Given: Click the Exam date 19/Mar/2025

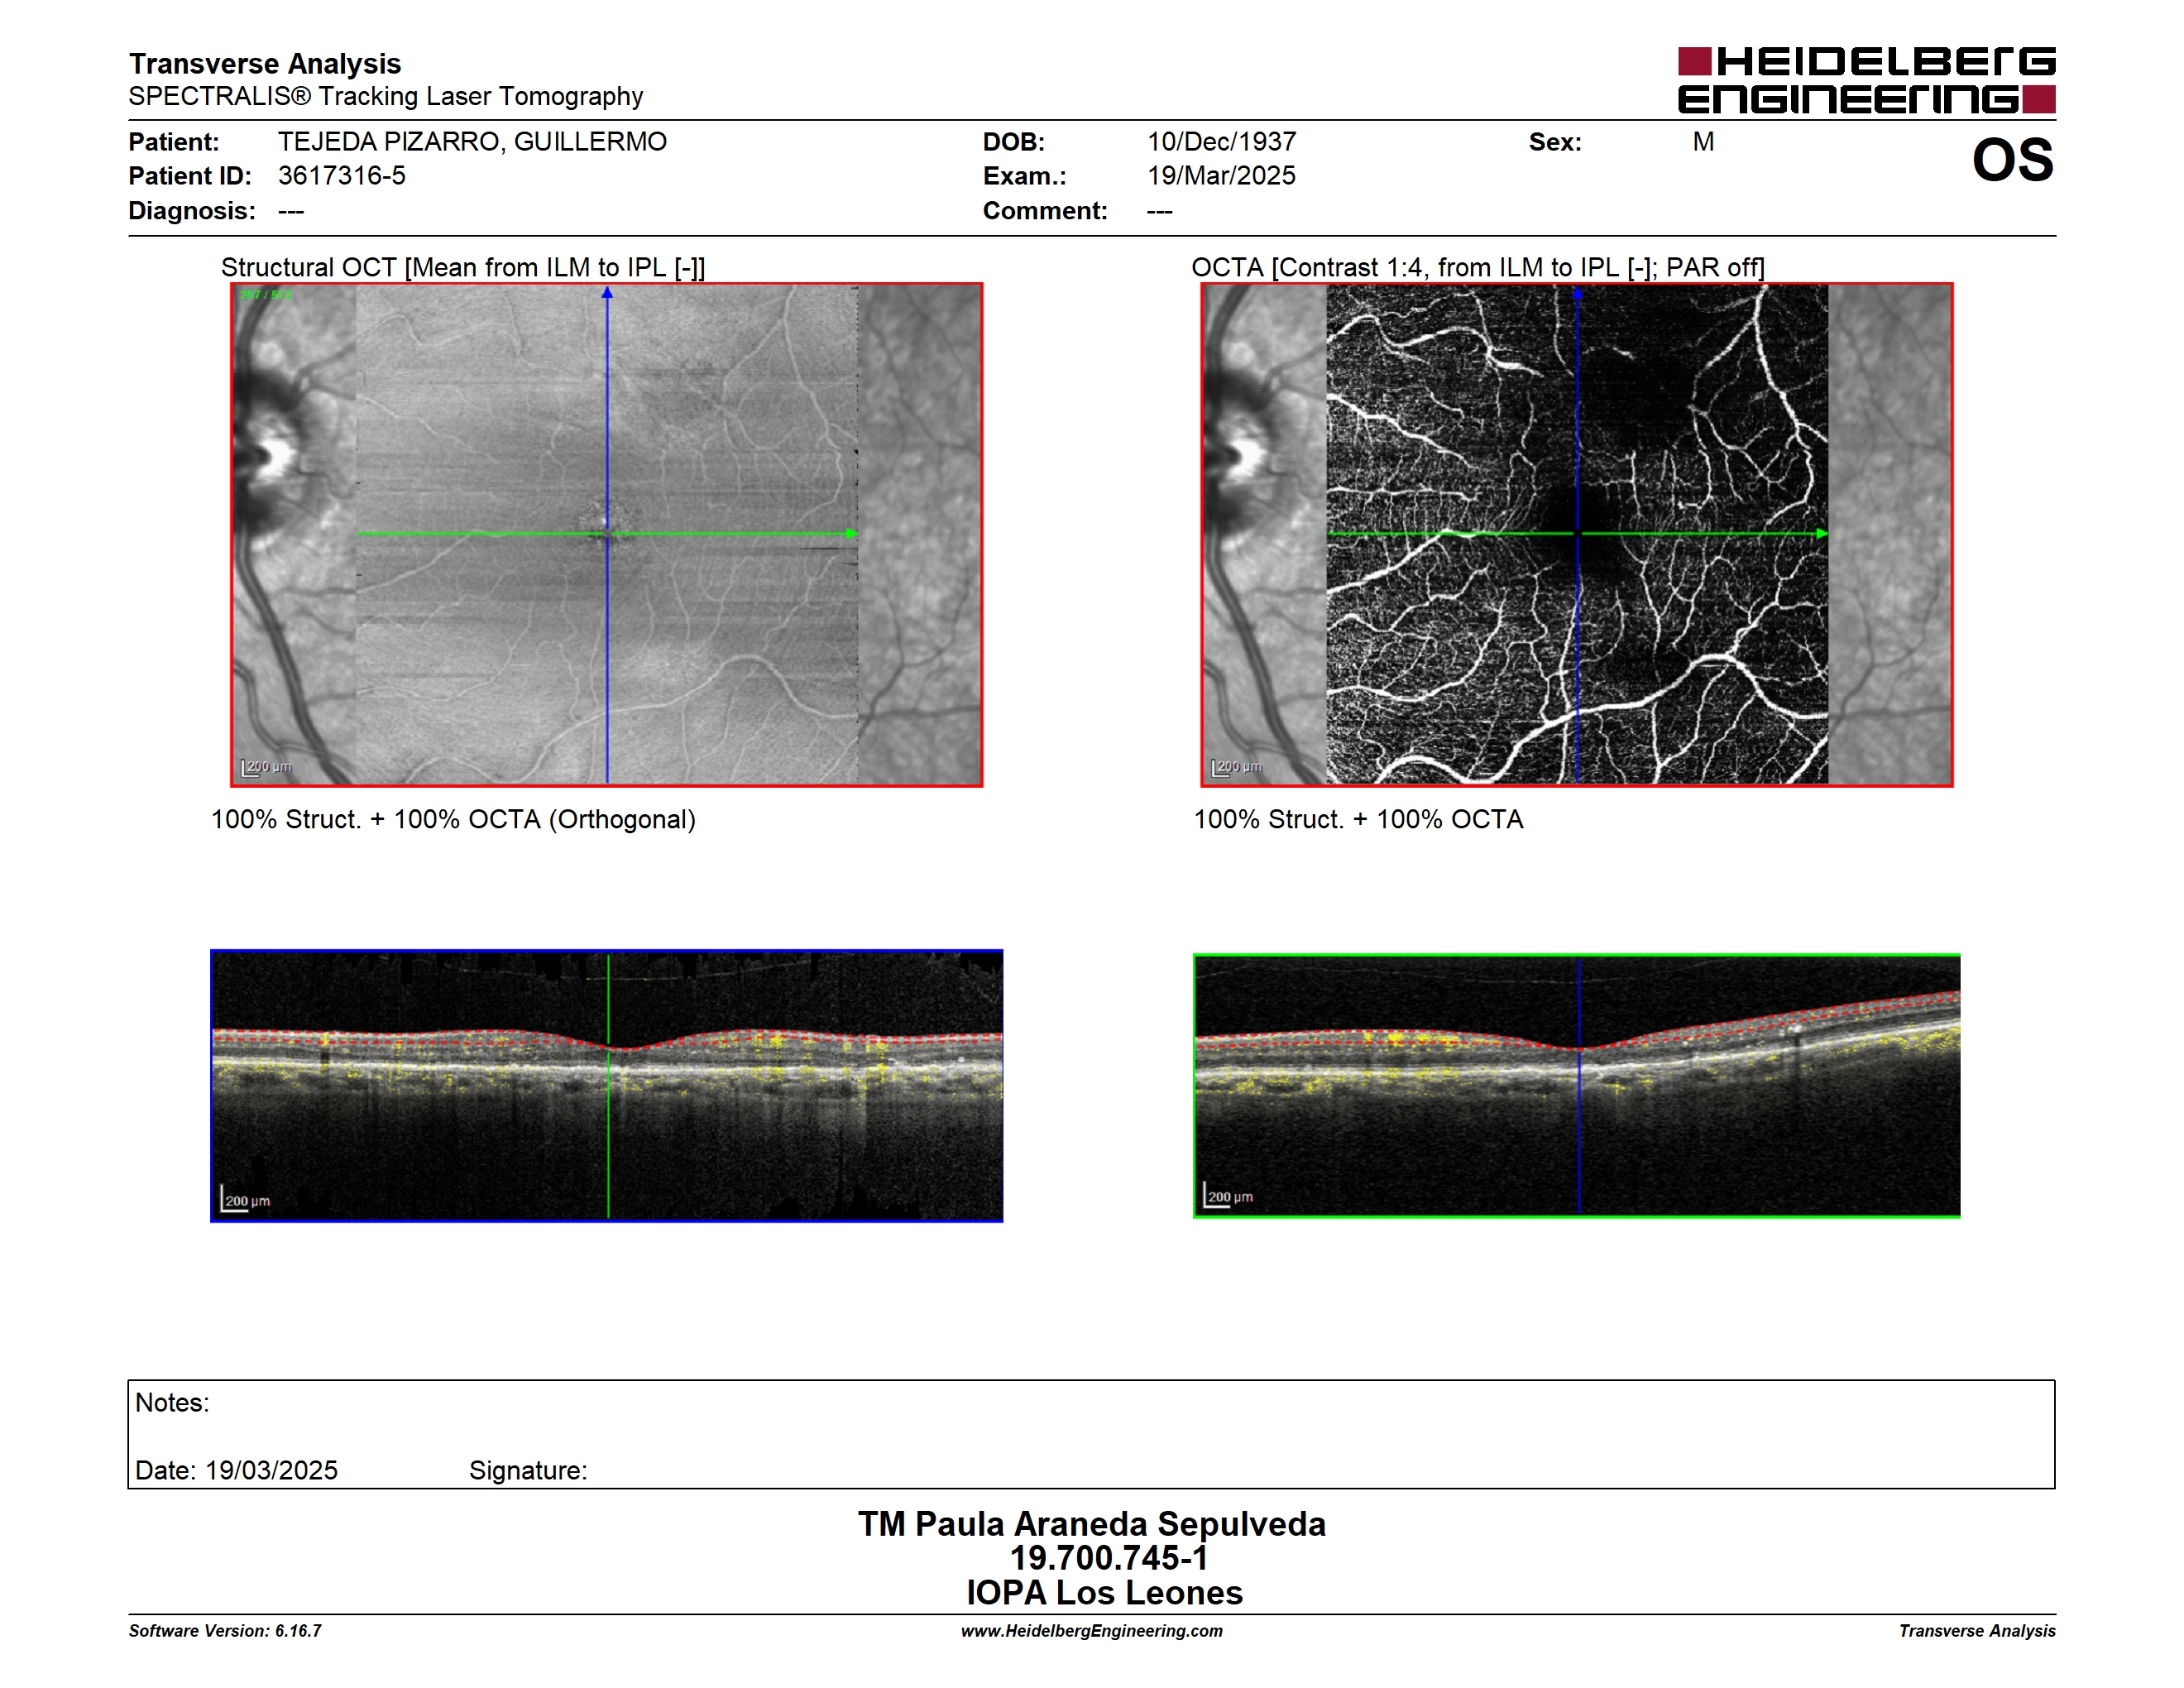Looking at the screenshot, I should pos(1221,175).
